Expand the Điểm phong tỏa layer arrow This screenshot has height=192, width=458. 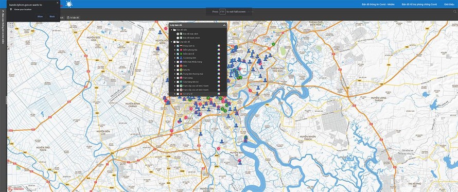174,50
